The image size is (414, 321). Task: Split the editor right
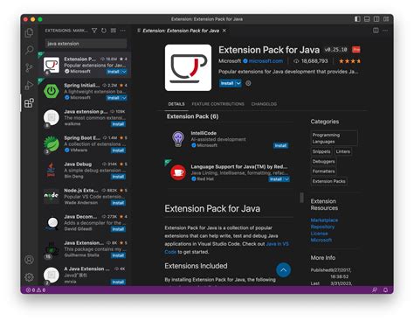376,31
